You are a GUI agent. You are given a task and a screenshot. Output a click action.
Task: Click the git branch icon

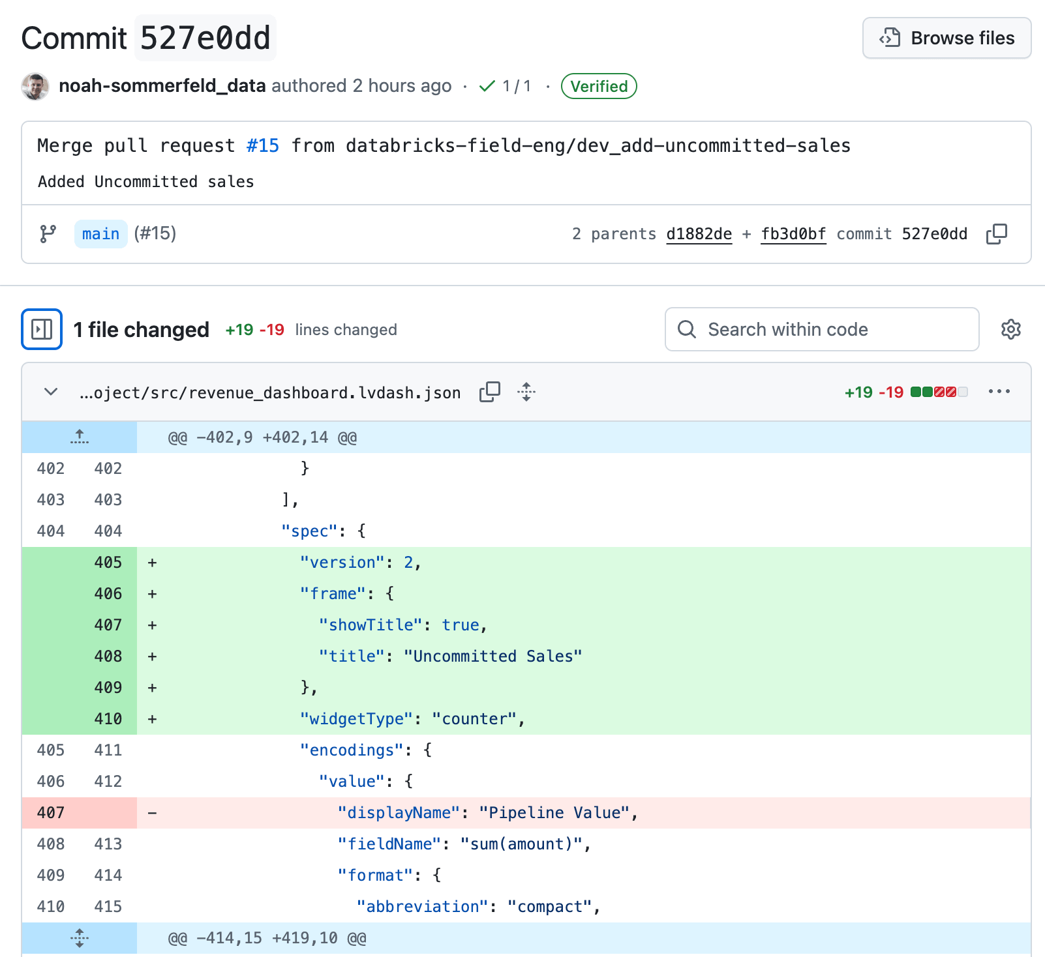48,234
